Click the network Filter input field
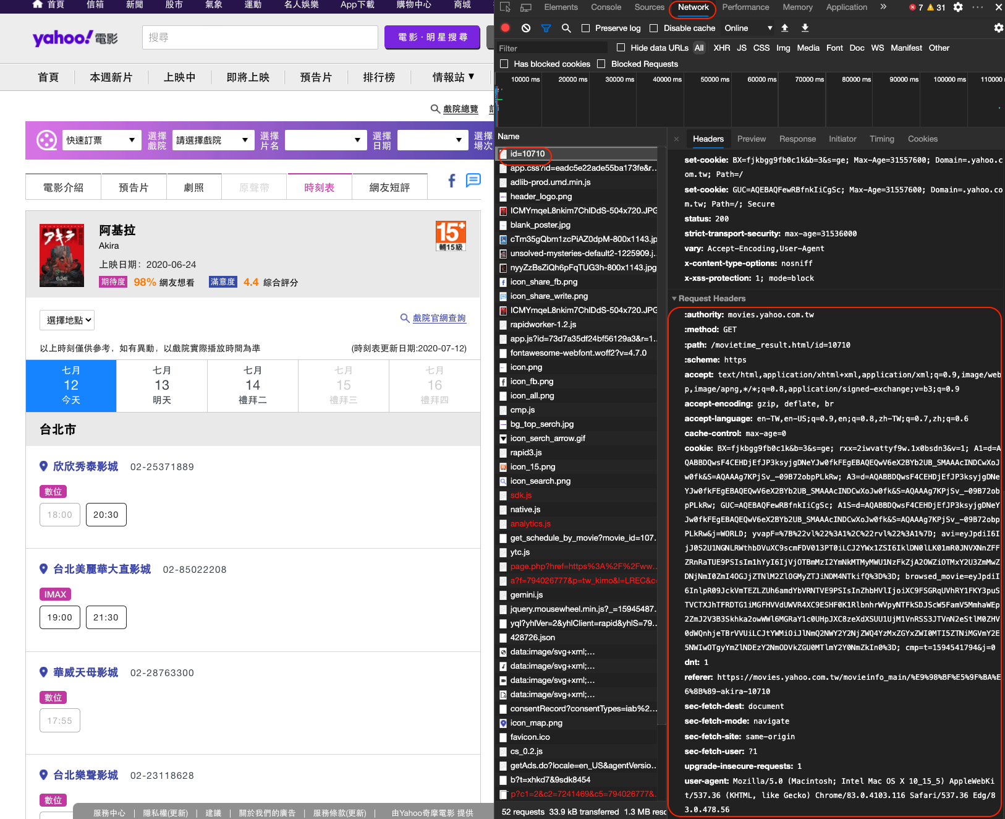 (553, 48)
